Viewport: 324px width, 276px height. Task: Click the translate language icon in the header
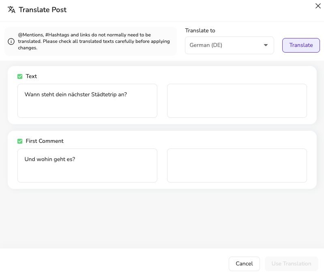click(x=11, y=10)
